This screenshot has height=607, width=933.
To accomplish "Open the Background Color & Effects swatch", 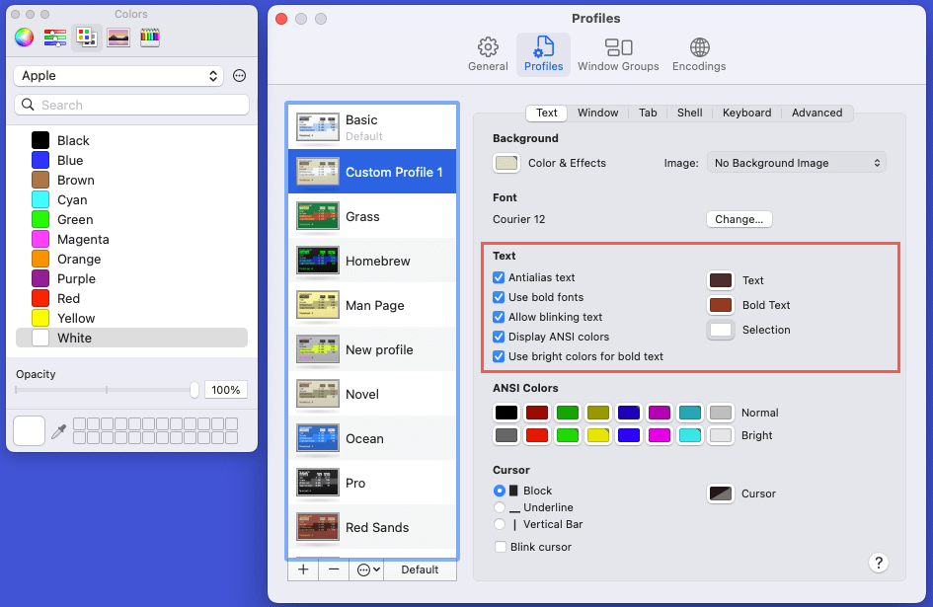I will [506, 163].
